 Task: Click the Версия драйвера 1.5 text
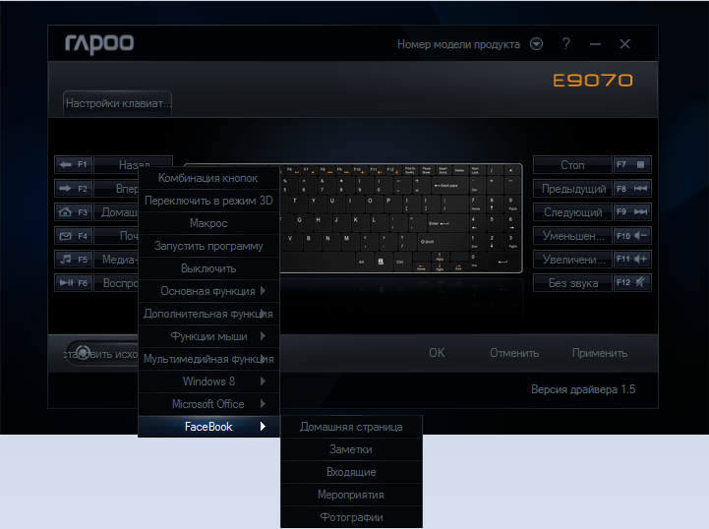[583, 389]
